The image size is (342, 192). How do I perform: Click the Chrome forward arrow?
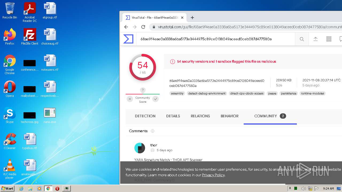pyautogui.click(x=135, y=27)
